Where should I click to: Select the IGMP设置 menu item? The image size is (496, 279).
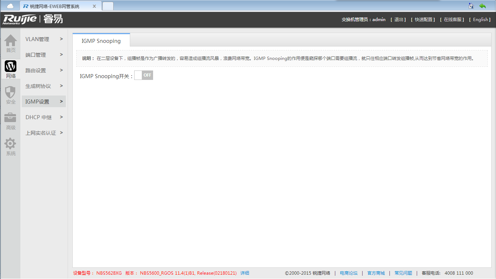pos(44,102)
